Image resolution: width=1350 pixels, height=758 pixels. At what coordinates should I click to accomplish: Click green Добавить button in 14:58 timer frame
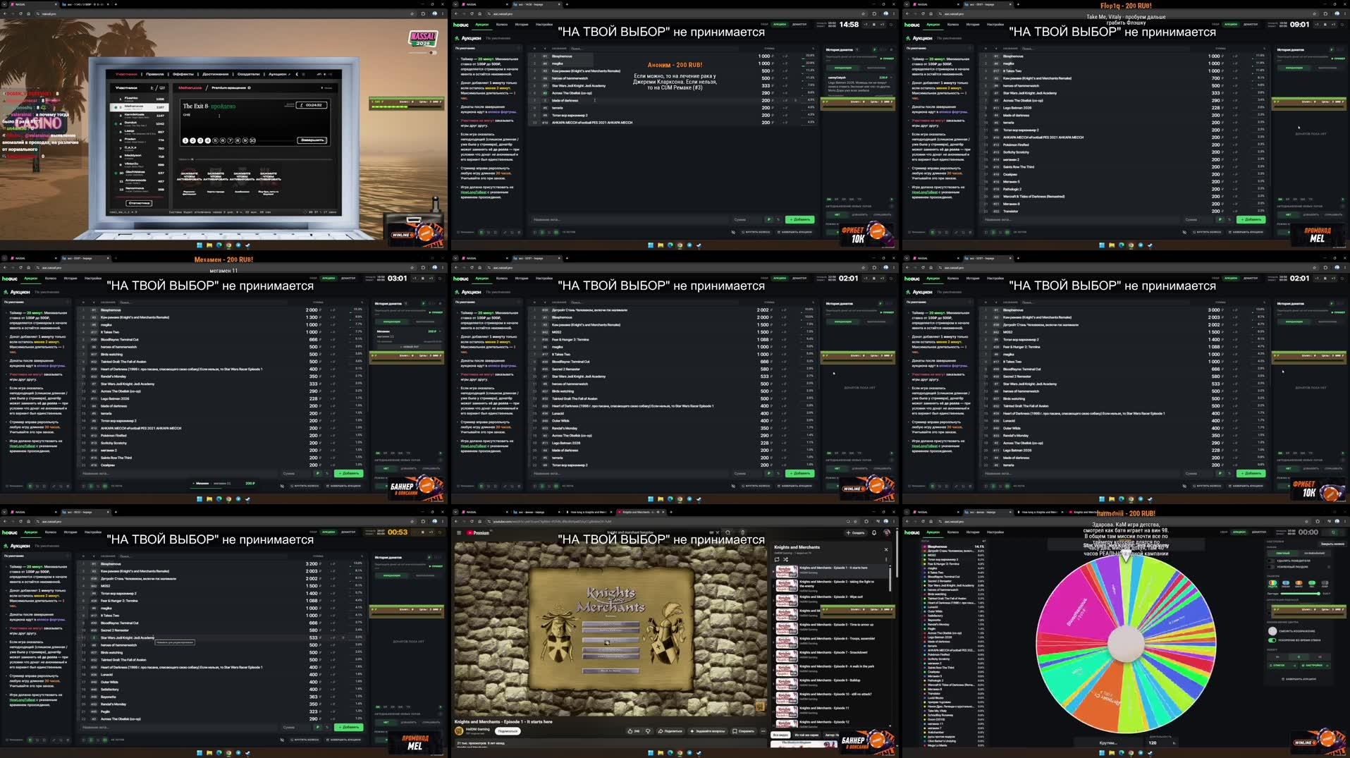(800, 219)
